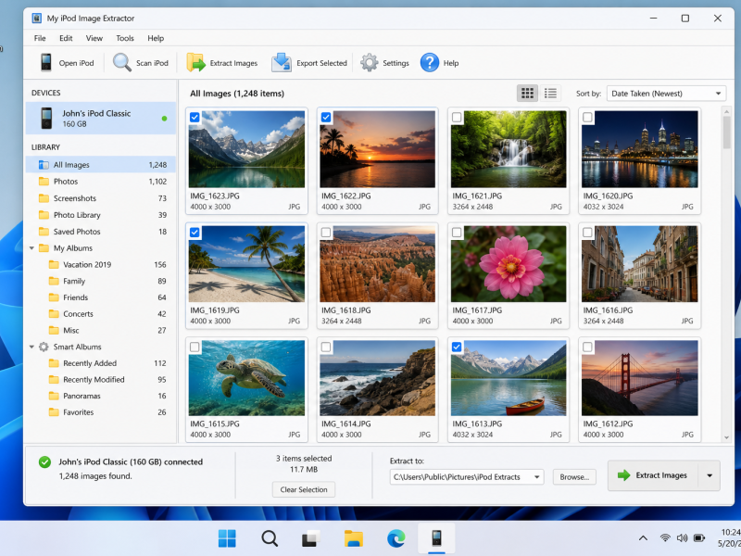Viewport: 741px width, 556px height.
Task: Select Recently Modified smart album
Action: coord(101,380)
